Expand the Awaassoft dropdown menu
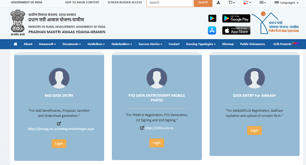 click(x=47, y=44)
